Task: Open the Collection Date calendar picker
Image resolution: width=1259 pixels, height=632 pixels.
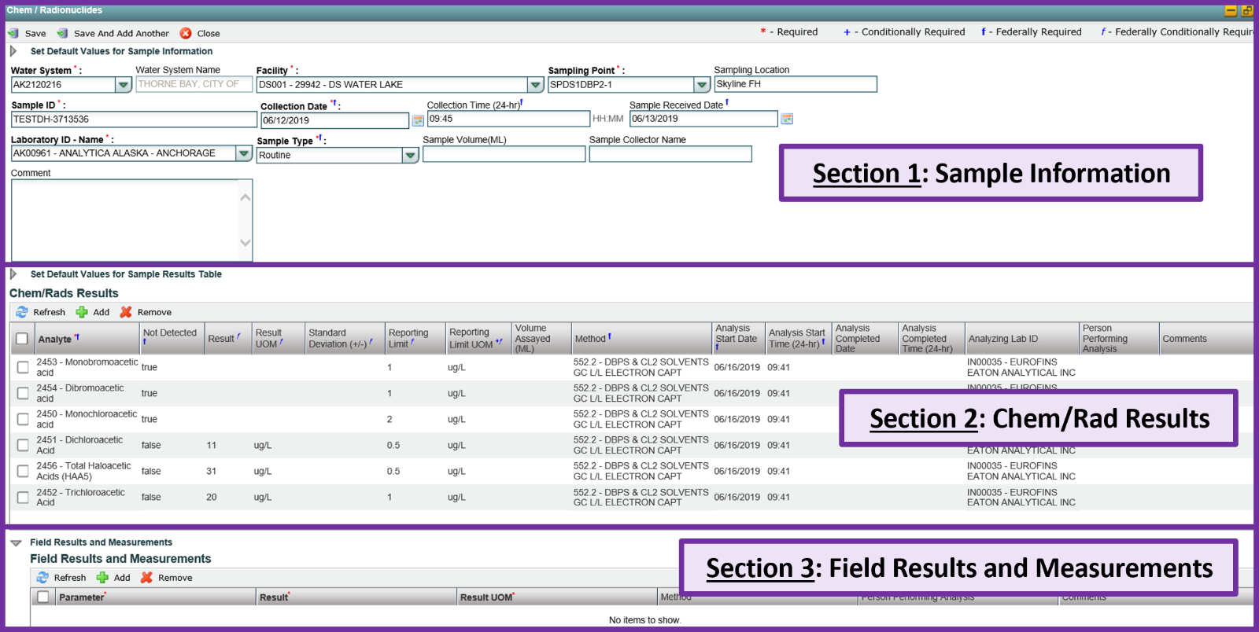Action: pyautogui.click(x=418, y=120)
